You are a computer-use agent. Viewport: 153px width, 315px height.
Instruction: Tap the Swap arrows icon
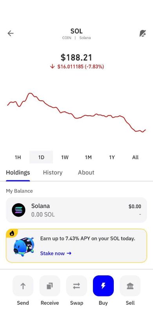click(76, 286)
